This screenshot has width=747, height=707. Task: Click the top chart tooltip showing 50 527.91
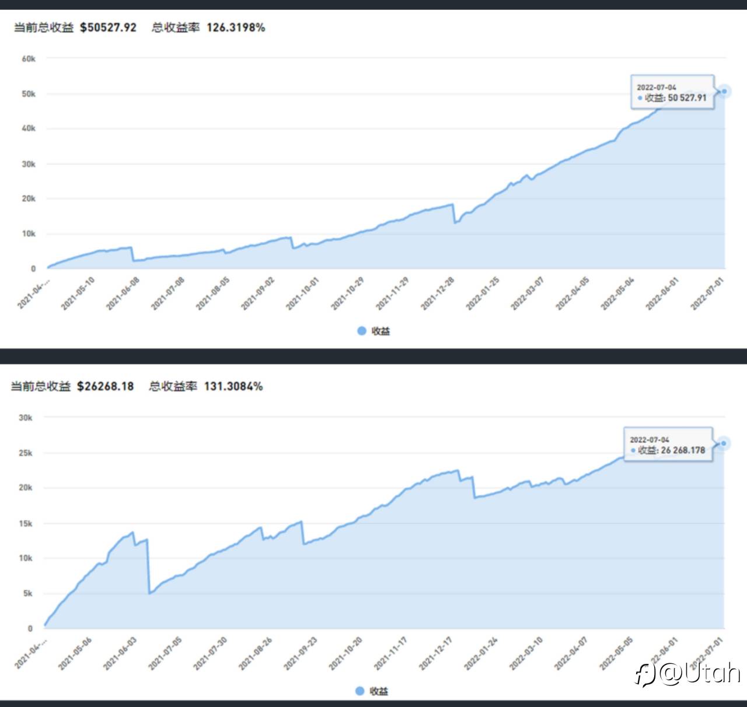(x=672, y=92)
